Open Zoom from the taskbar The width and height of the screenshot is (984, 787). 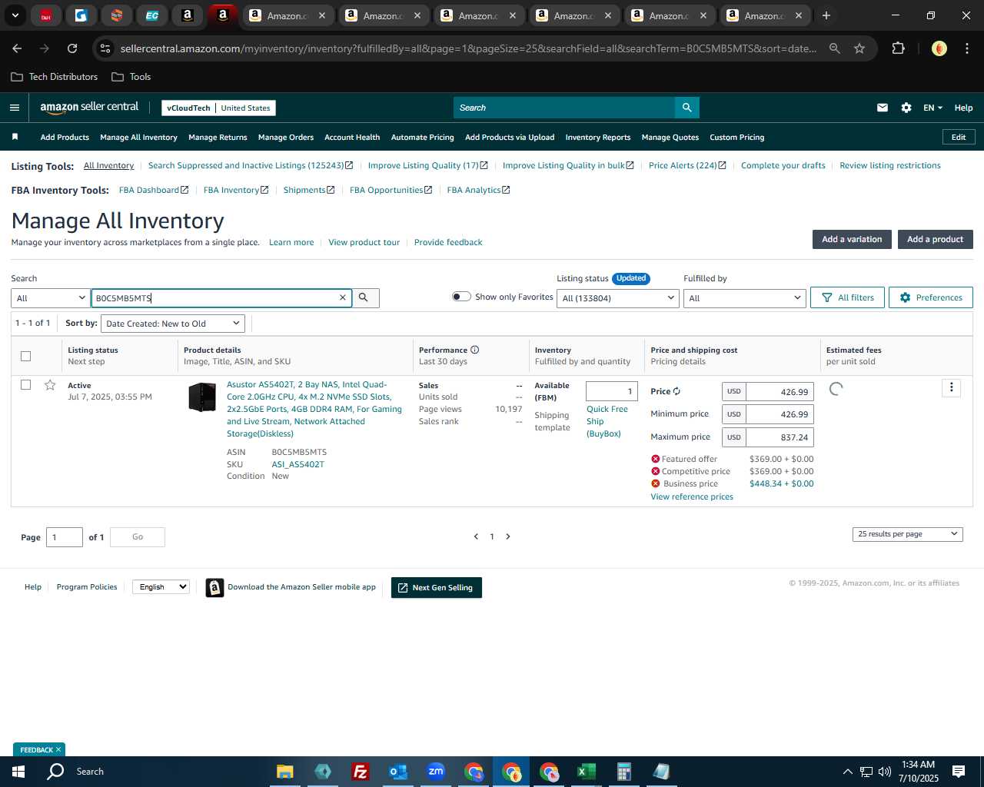[x=436, y=772]
